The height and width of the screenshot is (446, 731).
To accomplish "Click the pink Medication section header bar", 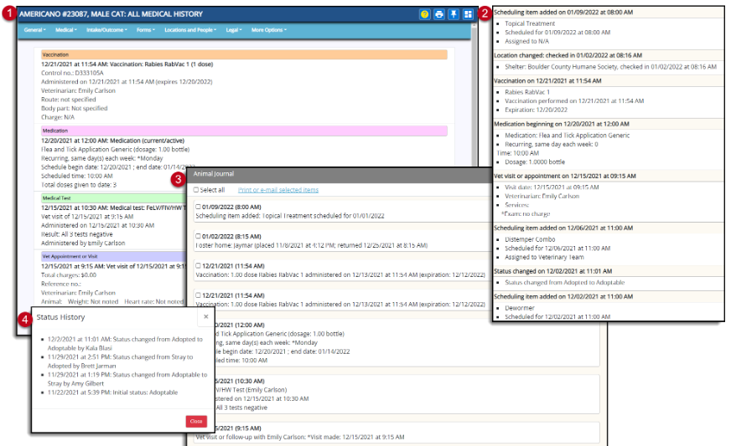I will pyautogui.click(x=243, y=131).
